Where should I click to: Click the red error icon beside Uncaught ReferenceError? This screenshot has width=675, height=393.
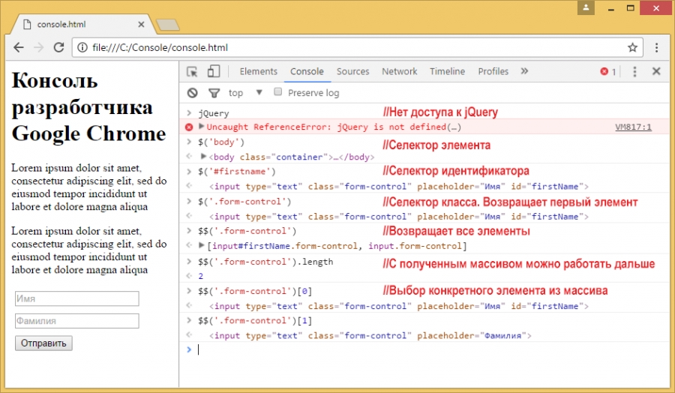[188, 127]
